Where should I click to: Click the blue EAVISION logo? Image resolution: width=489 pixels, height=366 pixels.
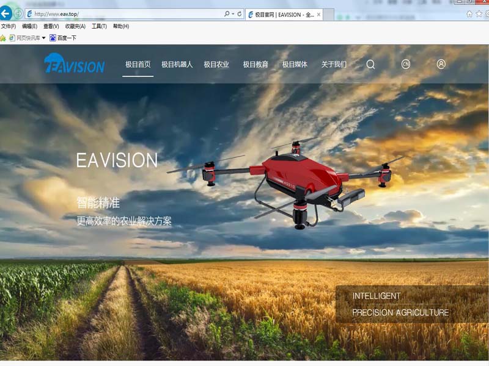pyautogui.click(x=74, y=63)
